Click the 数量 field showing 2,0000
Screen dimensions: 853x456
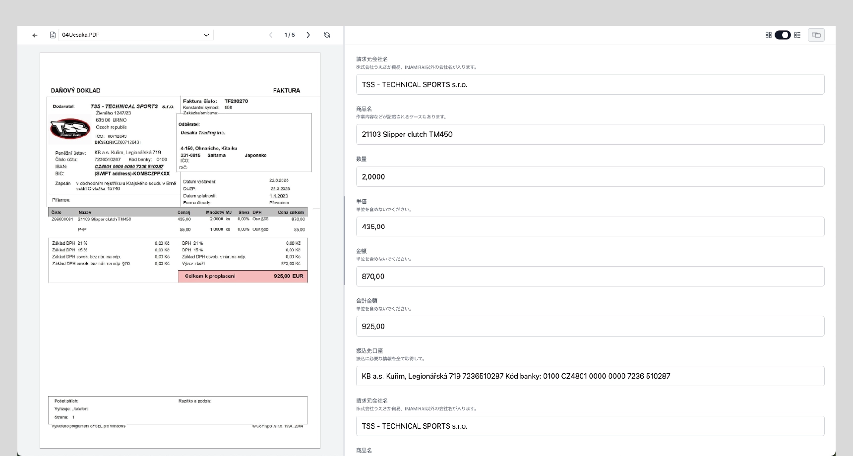(590, 177)
